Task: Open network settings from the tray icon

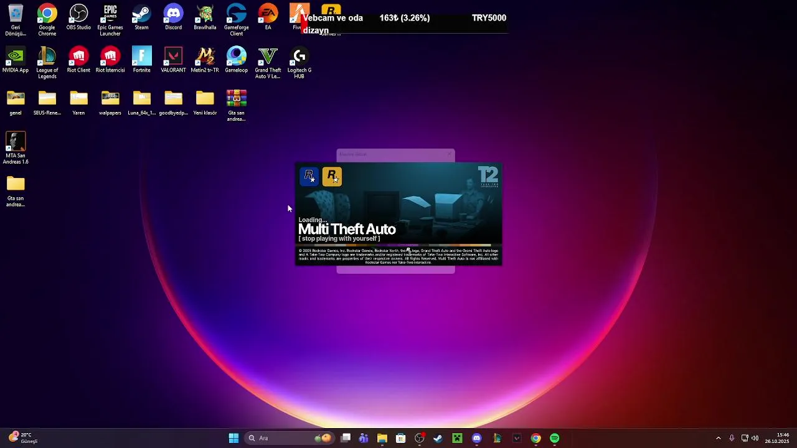Action: (x=745, y=438)
